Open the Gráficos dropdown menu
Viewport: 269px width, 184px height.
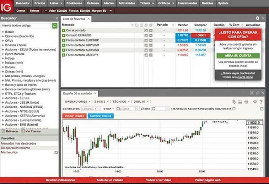click(166, 3)
